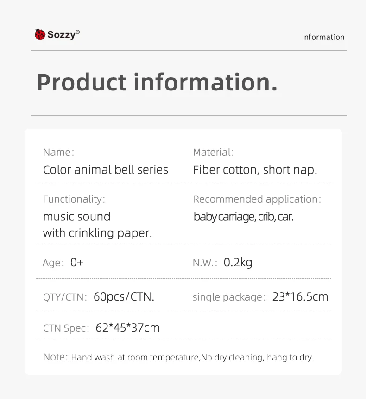Screen dimensions: 366x399
Task: Click the Functionality field label
Action: [74, 199]
